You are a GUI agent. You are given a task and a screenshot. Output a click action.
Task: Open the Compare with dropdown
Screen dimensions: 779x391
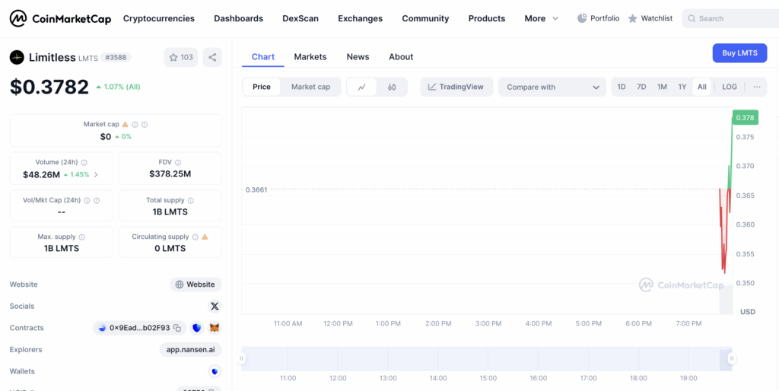(552, 87)
